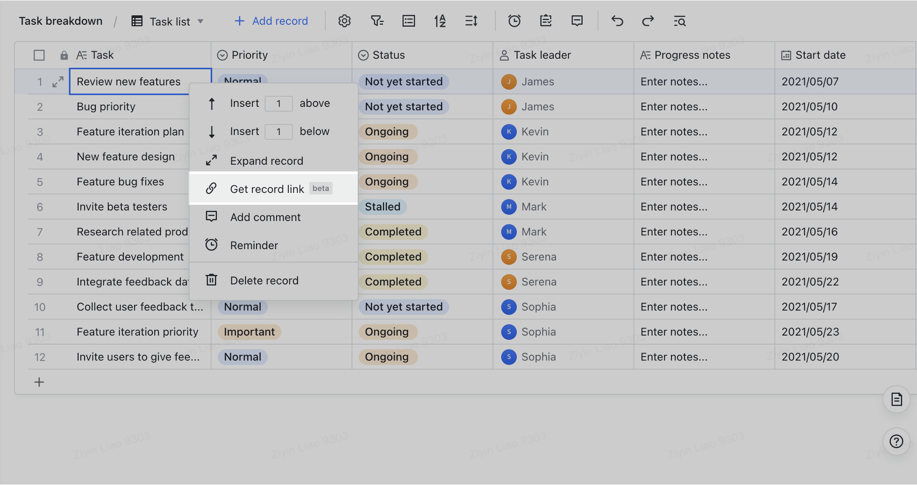Open the comments panel toolbar icon
Viewport: 917px width, 485px height.
(x=577, y=21)
